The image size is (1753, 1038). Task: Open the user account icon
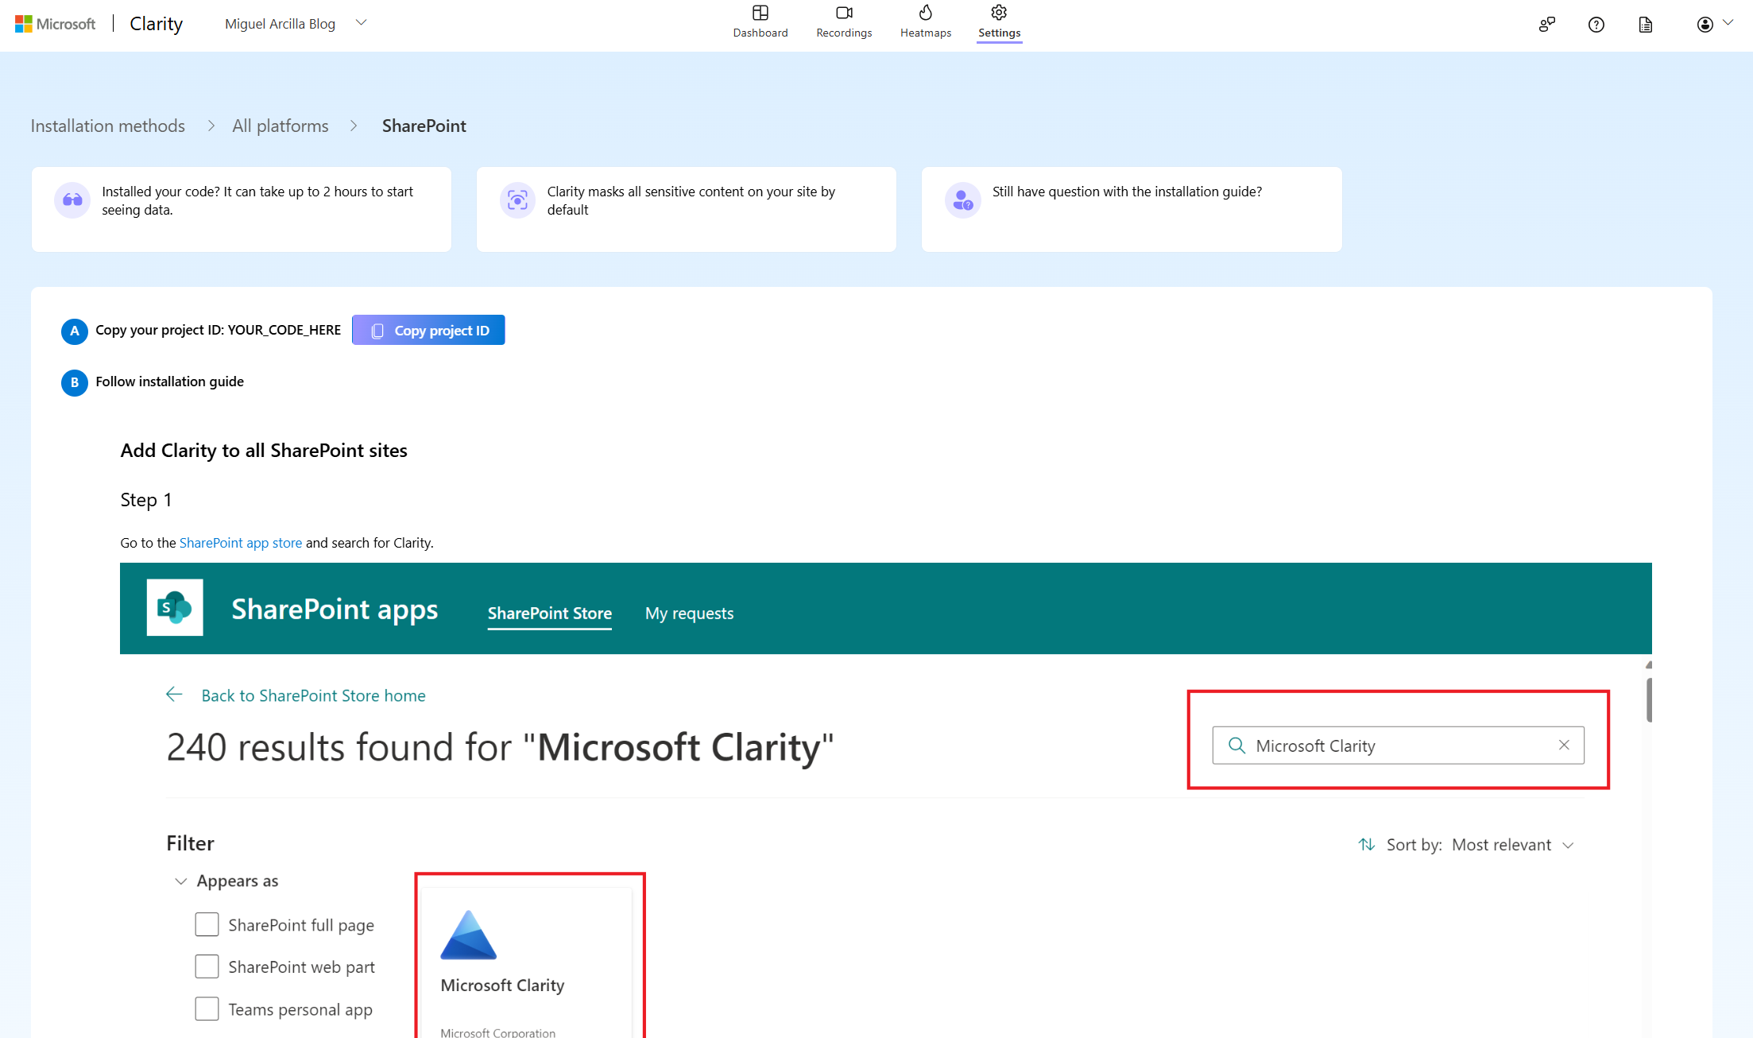coord(1704,25)
